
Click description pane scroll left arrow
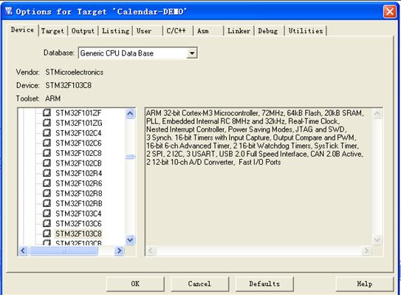151,251
